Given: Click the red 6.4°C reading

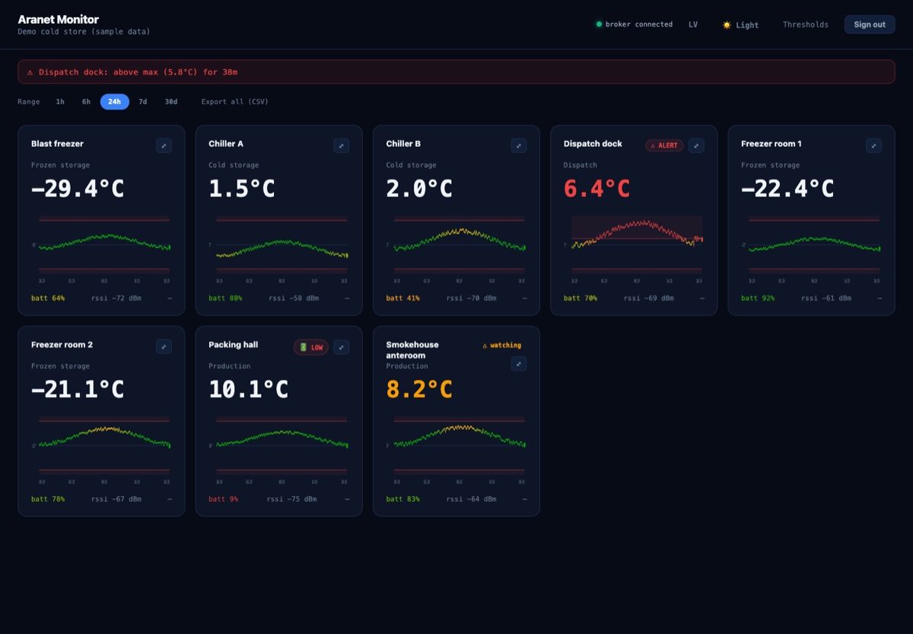Looking at the screenshot, I should [x=597, y=189].
